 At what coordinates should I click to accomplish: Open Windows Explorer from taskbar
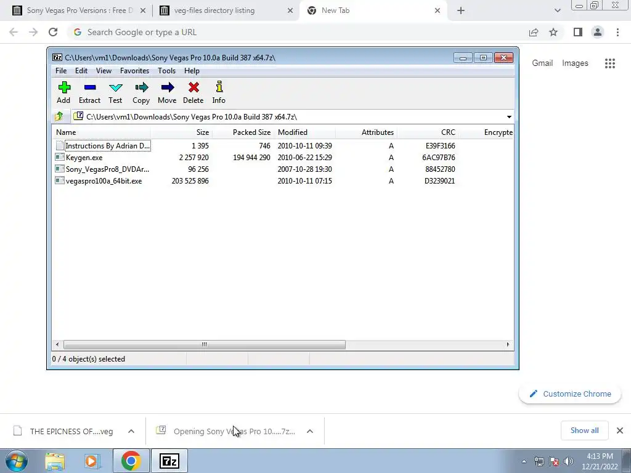click(x=55, y=461)
